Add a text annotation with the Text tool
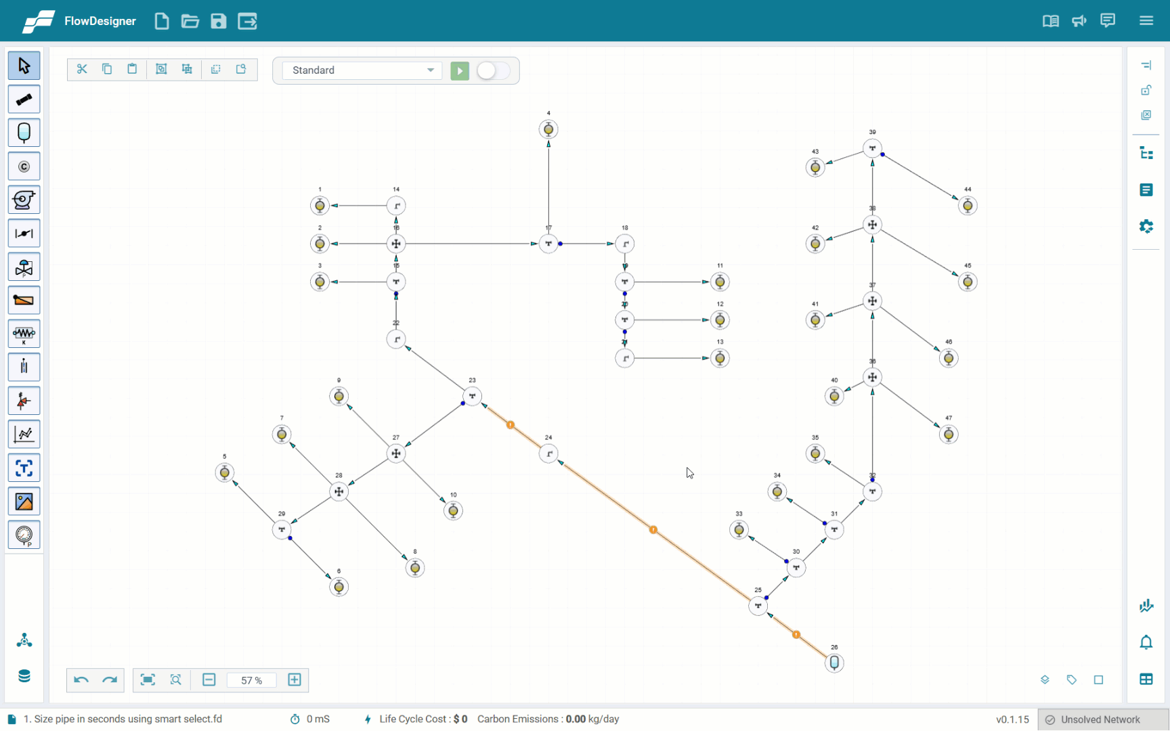1170x731 pixels. pos(24,468)
